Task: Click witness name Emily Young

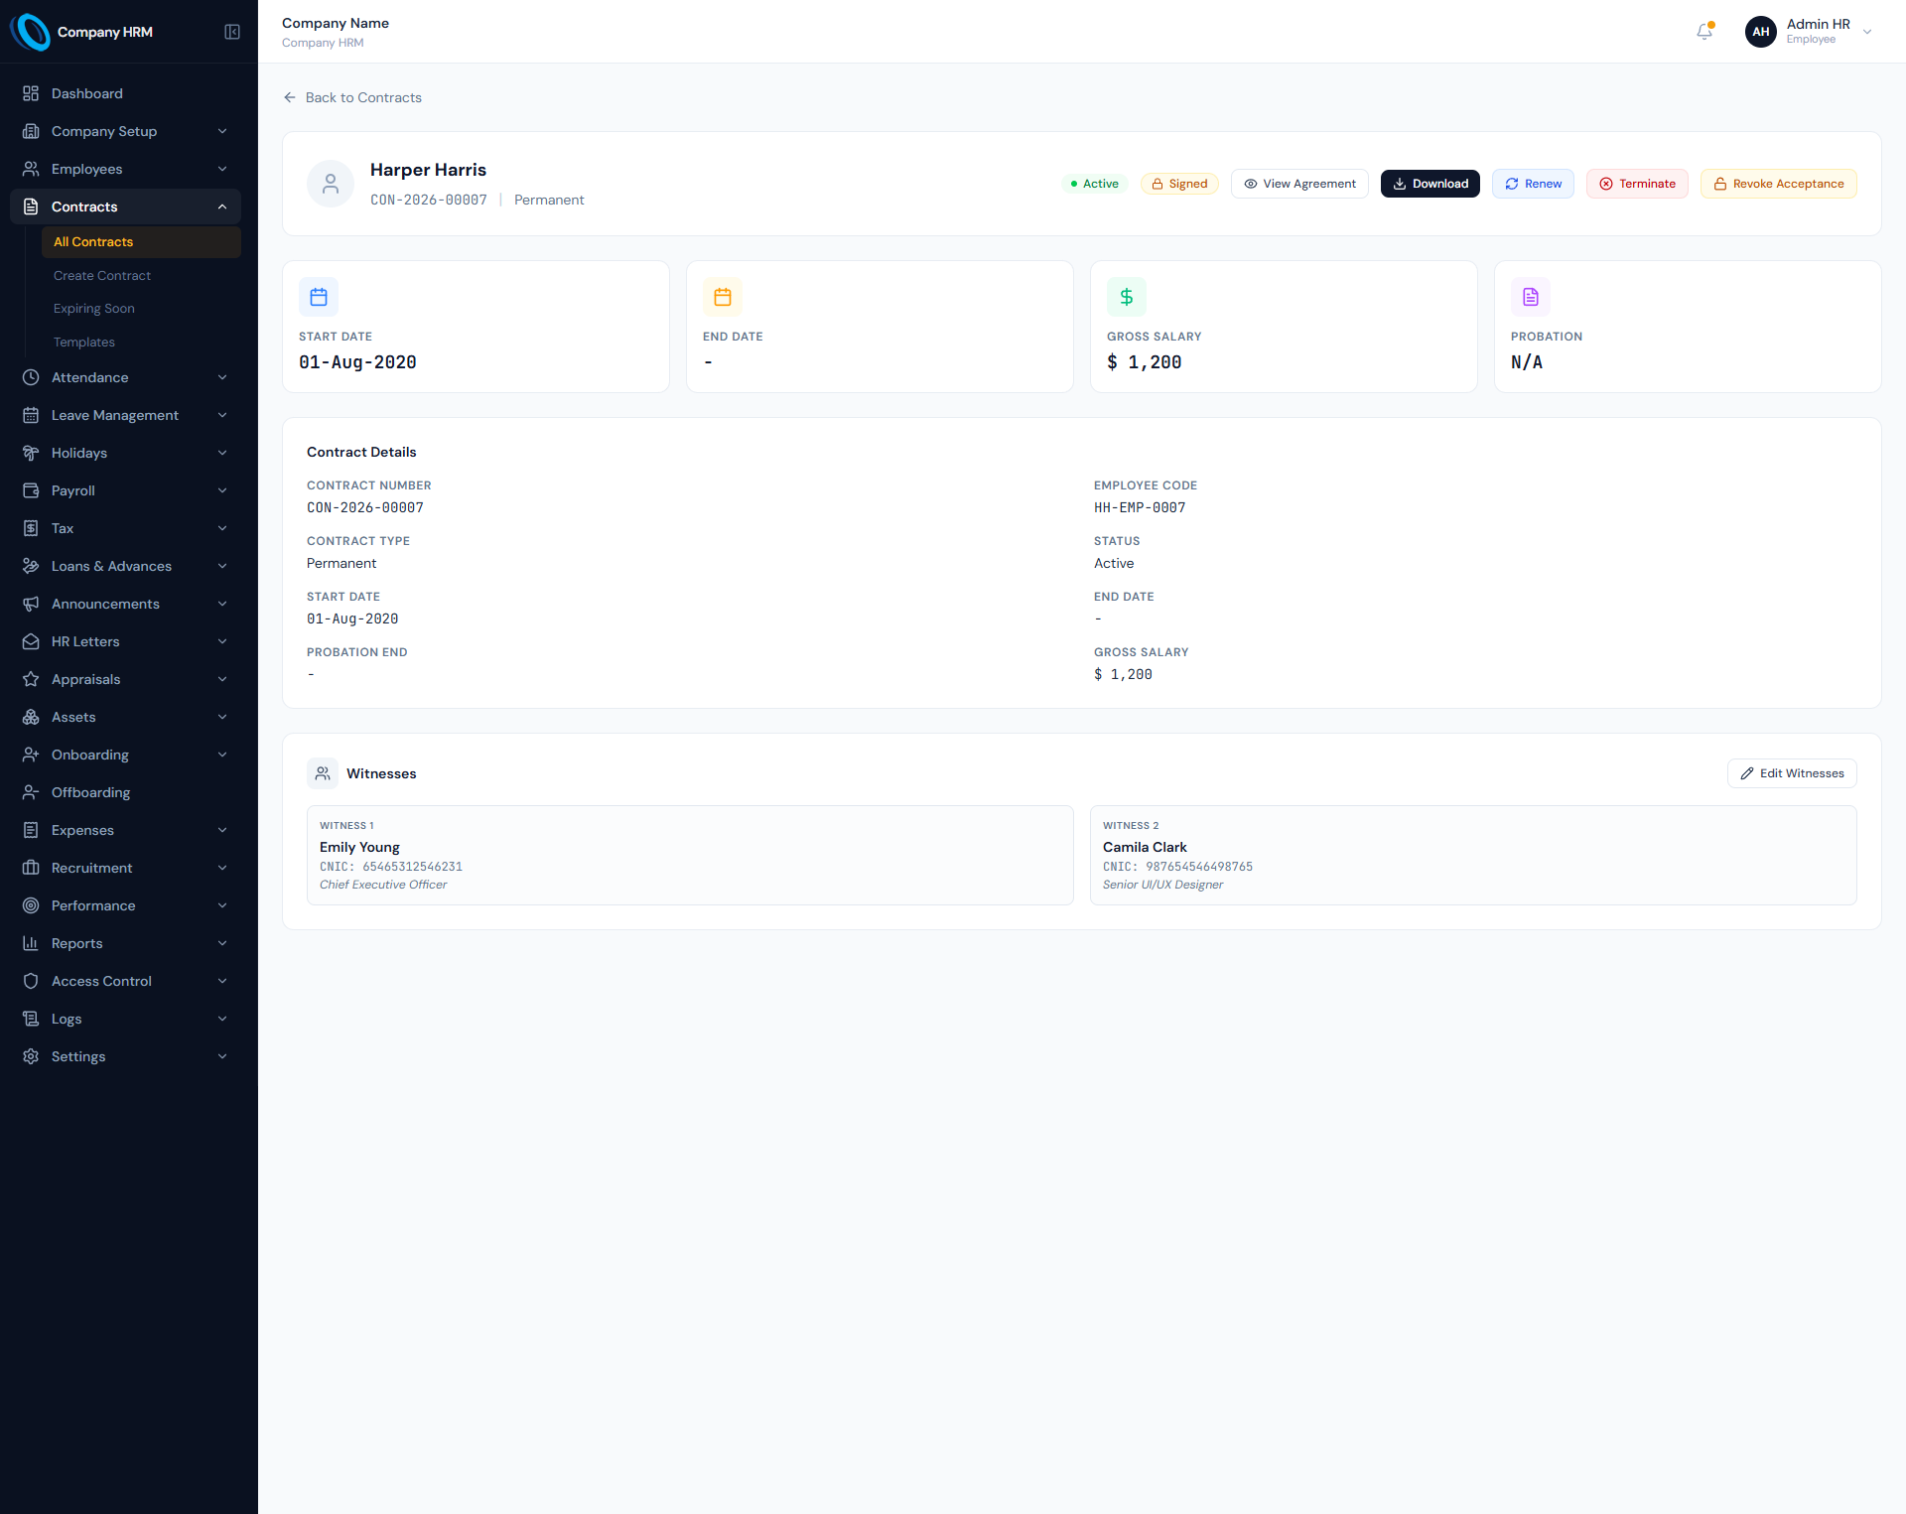Action: coord(359,847)
